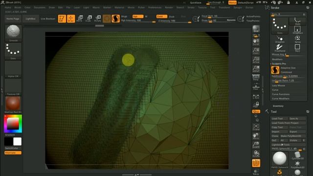Adjust the Draw Size slider
This screenshot has width=313, height=176.
click(219, 21)
